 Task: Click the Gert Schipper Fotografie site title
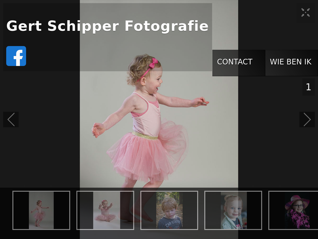coord(107,26)
